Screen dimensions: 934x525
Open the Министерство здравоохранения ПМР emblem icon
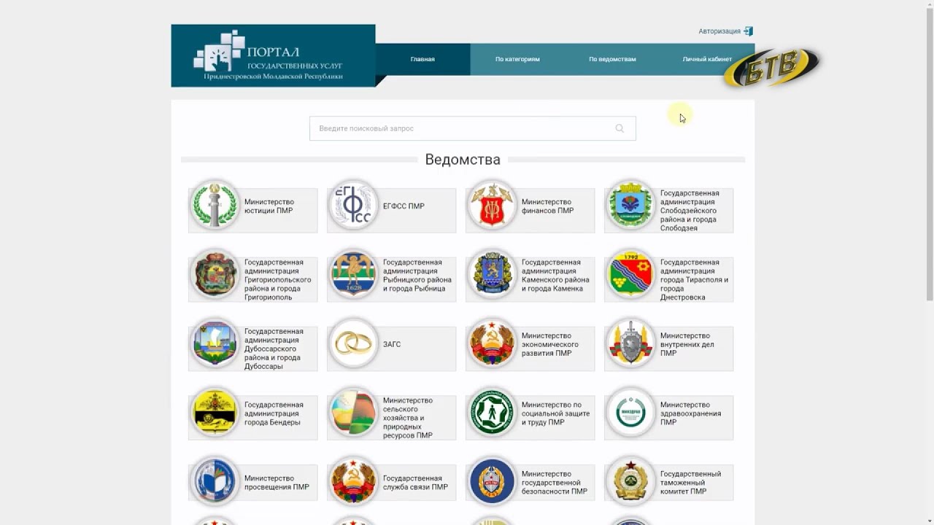click(x=630, y=413)
